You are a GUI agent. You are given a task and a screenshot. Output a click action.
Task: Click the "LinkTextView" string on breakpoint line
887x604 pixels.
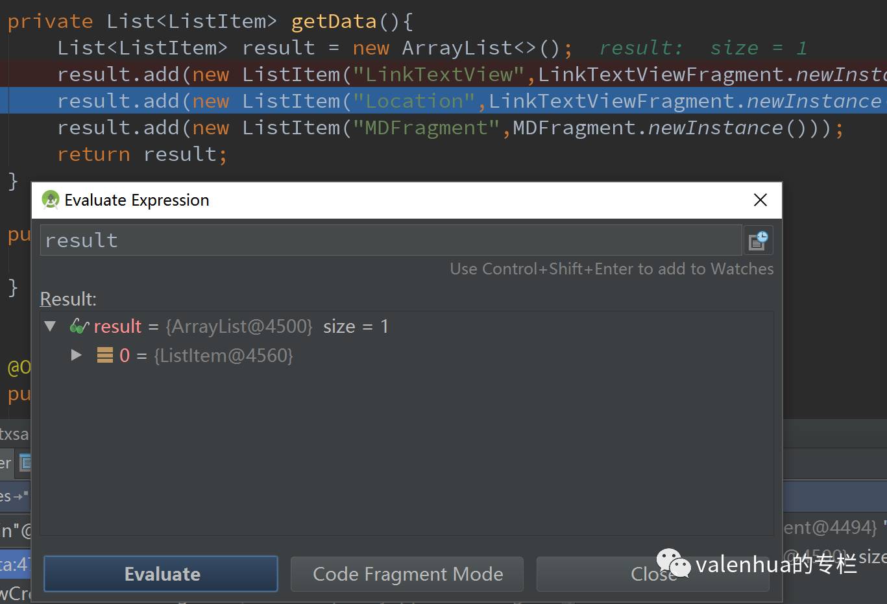[x=438, y=75]
